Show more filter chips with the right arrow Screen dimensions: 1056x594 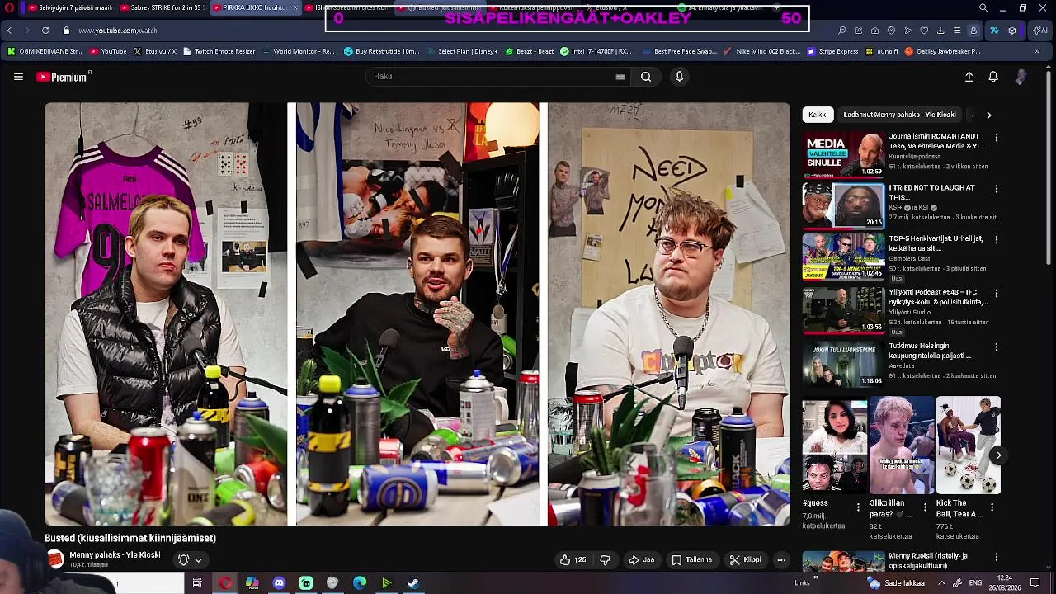988,115
